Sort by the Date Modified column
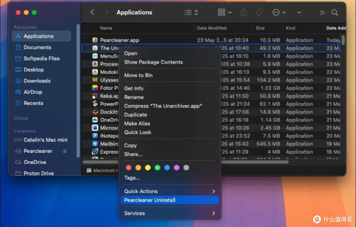 coord(212,28)
